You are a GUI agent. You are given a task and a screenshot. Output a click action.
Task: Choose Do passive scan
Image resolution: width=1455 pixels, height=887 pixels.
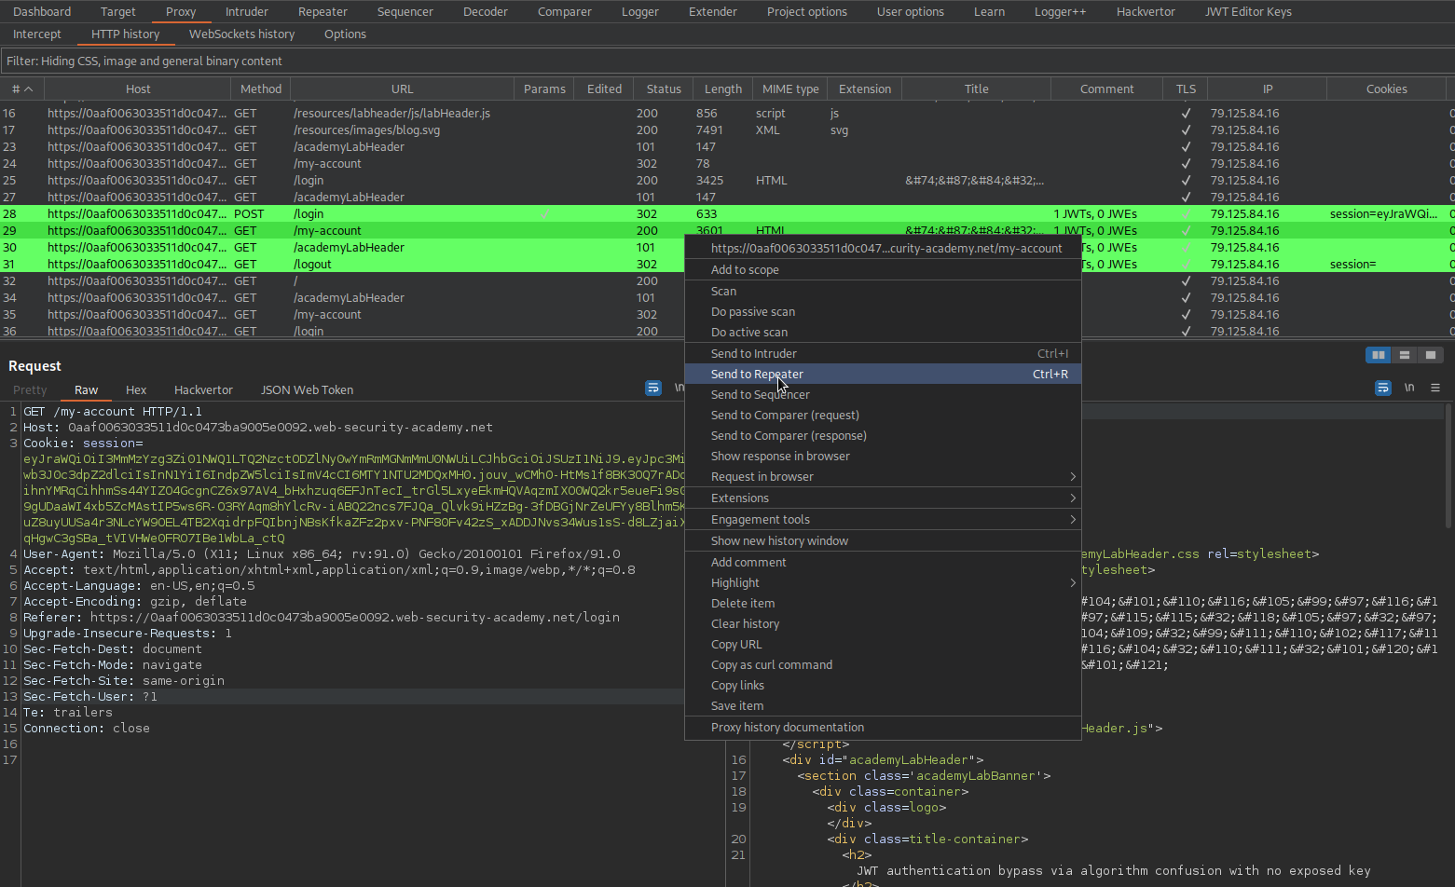coord(883,312)
